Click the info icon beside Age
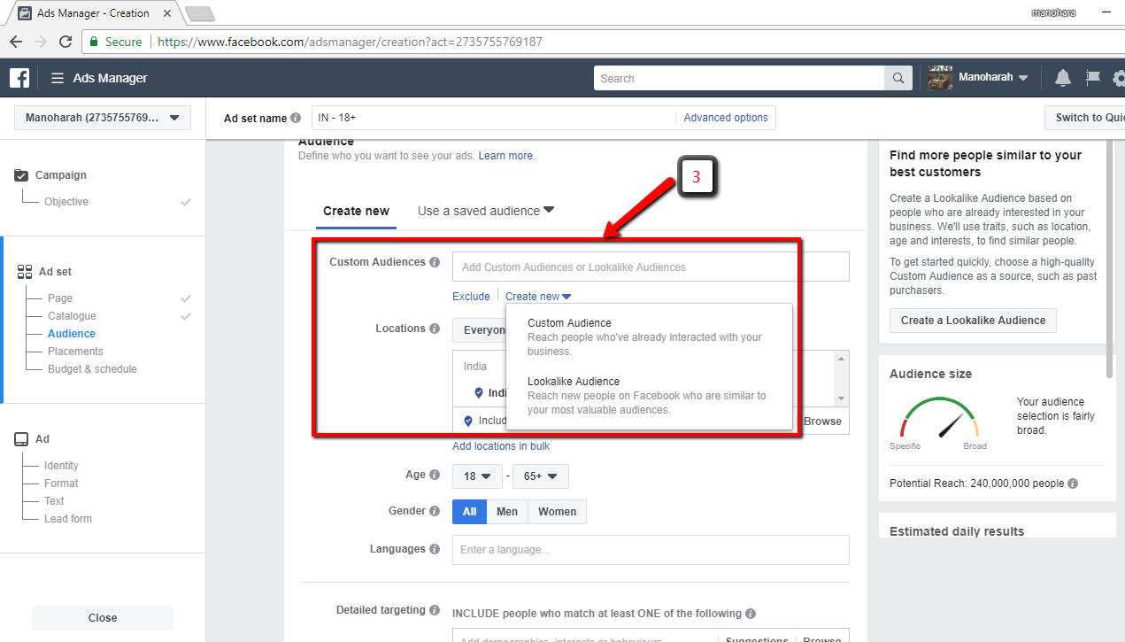This screenshot has width=1125, height=642. tap(435, 475)
